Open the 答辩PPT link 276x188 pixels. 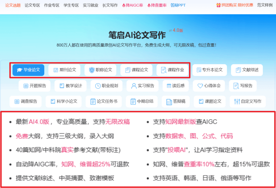(178, 5)
